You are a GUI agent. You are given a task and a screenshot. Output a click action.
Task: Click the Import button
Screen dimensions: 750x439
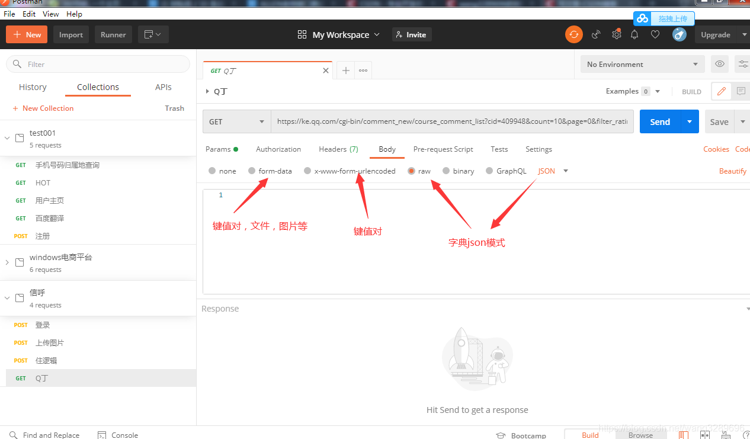pyautogui.click(x=71, y=34)
